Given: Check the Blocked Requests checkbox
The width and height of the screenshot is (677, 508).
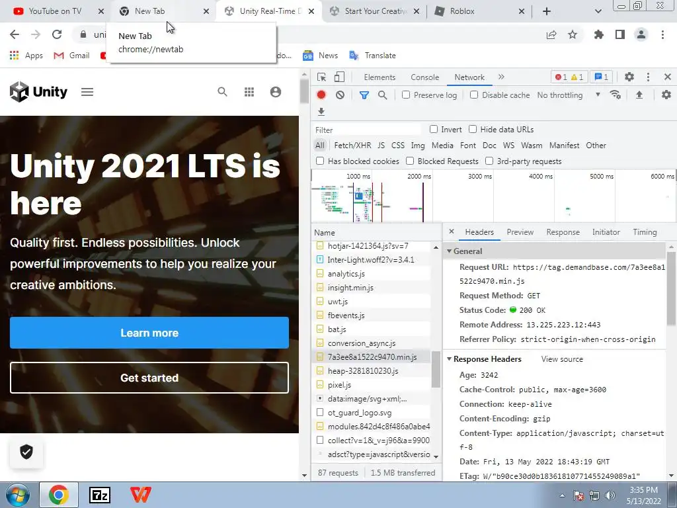Looking at the screenshot, I should (x=410, y=161).
